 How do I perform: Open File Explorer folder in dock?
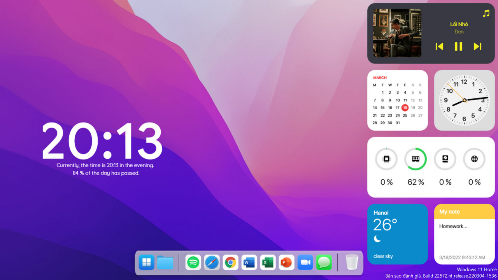[x=165, y=263]
